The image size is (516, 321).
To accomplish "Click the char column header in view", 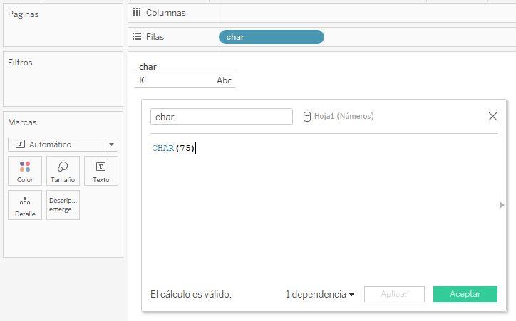I will point(148,67).
